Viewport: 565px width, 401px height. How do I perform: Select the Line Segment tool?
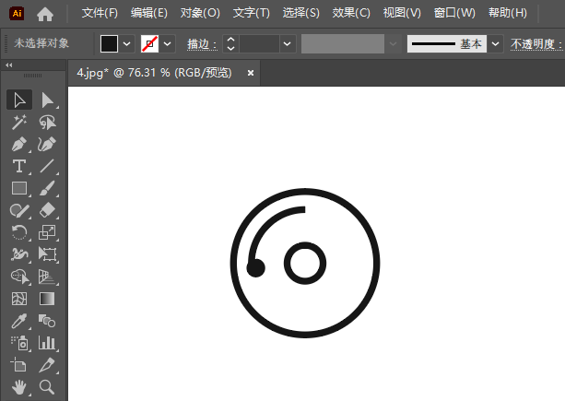coord(47,167)
